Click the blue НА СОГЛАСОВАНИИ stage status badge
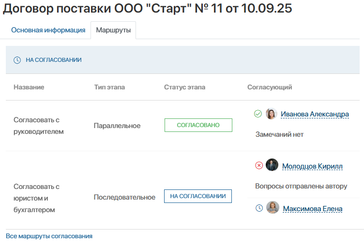364x245 pixels. pos(198,196)
